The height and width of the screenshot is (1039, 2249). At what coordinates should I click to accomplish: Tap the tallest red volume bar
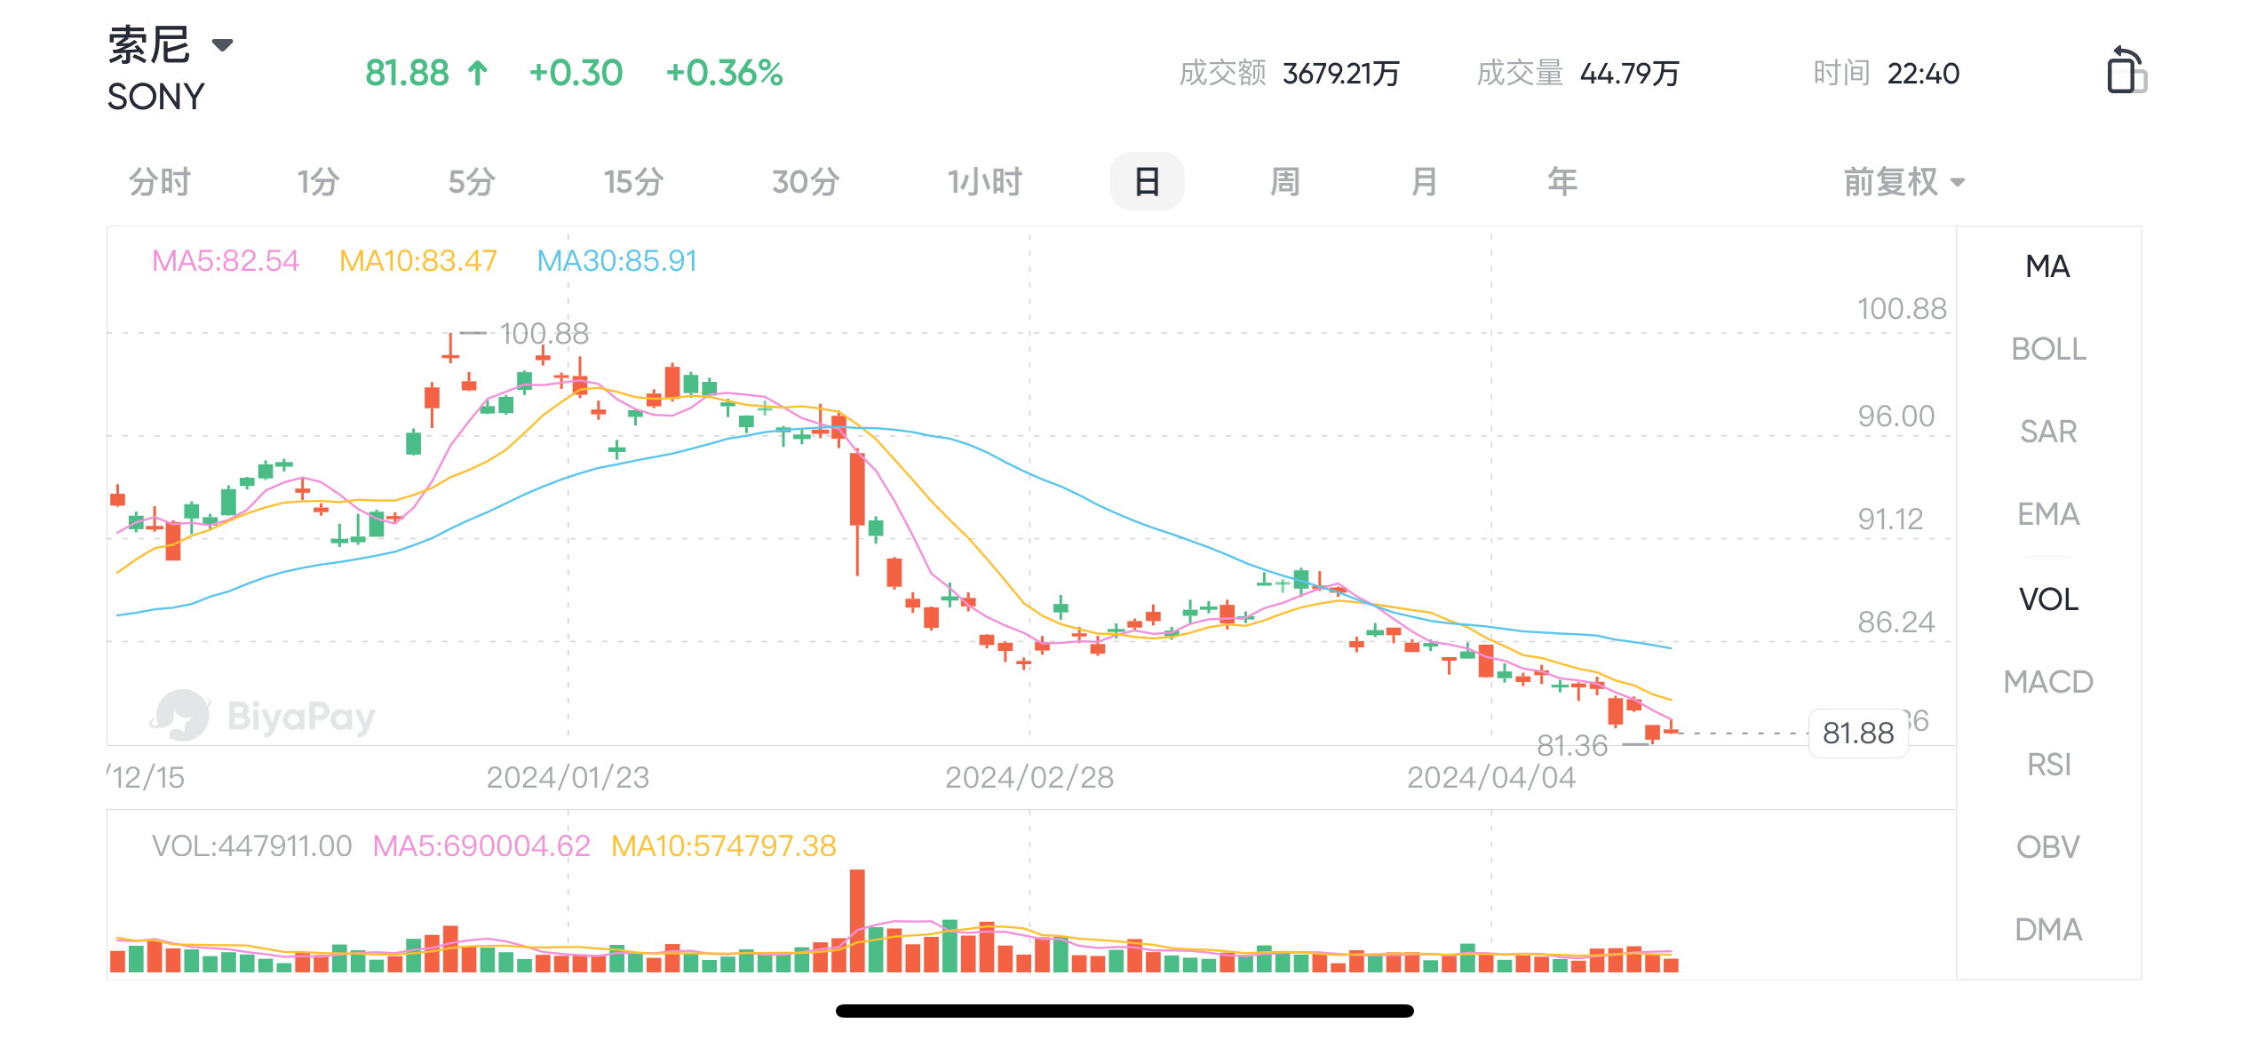point(857,921)
